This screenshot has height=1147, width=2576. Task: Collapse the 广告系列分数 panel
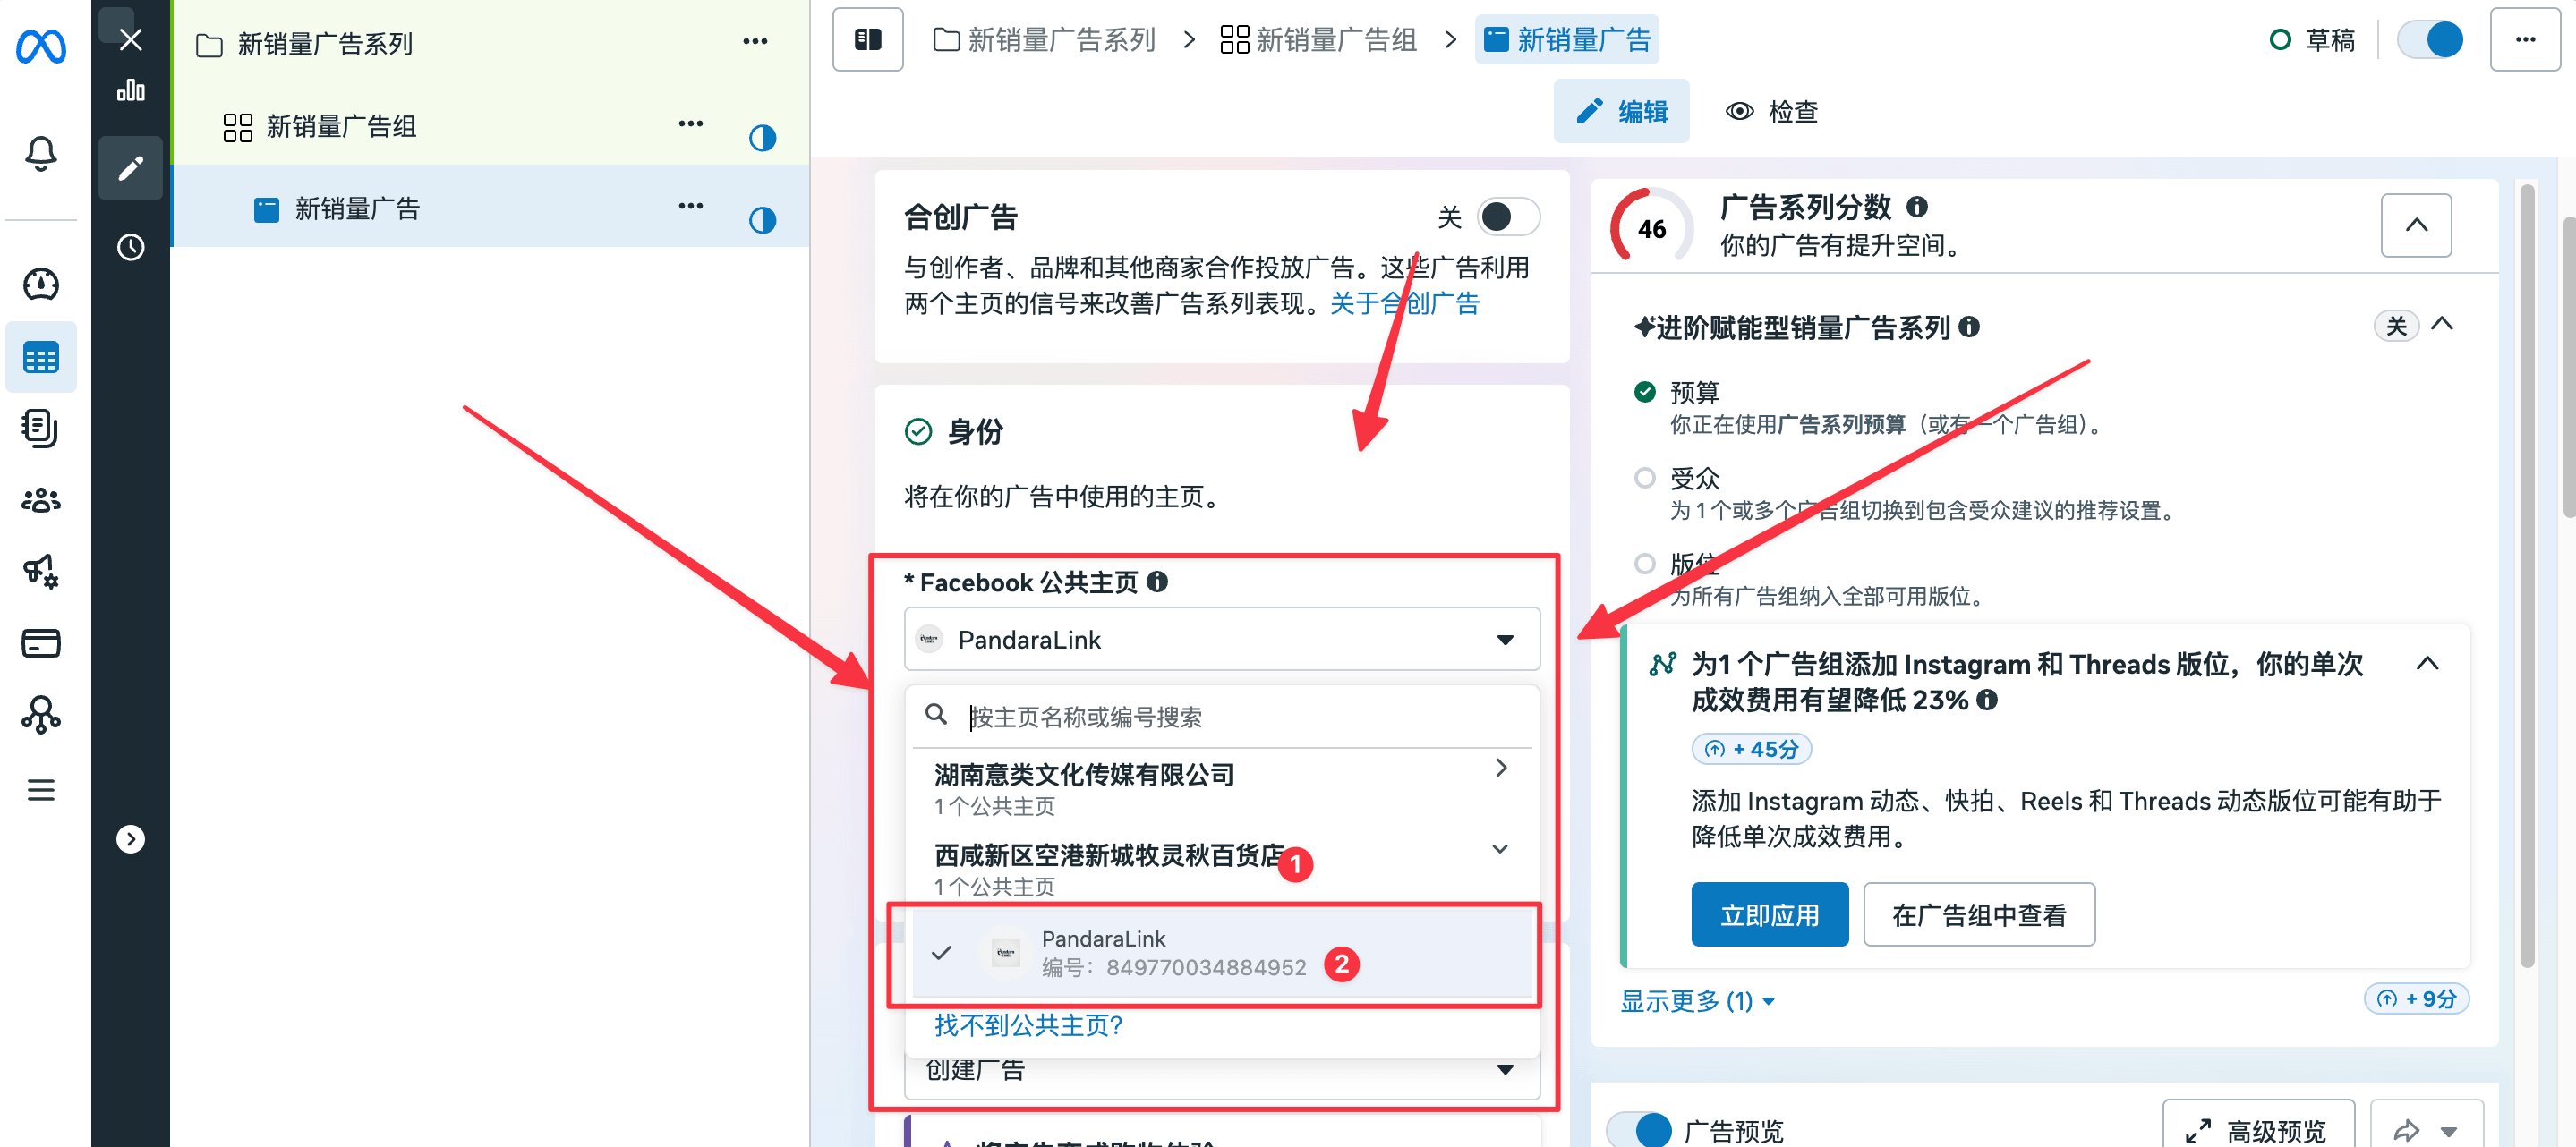2415,225
